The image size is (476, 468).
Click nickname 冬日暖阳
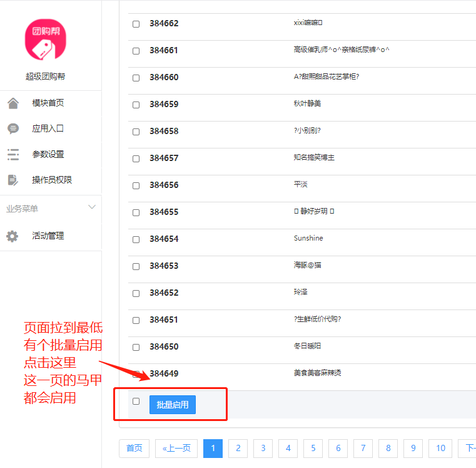(307, 346)
